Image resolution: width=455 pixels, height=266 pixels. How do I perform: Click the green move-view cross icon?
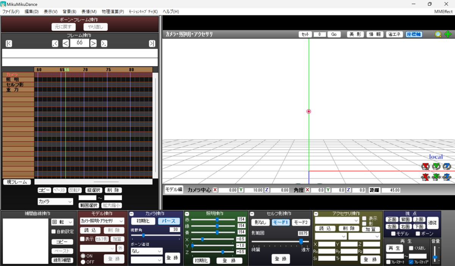point(448,34)
